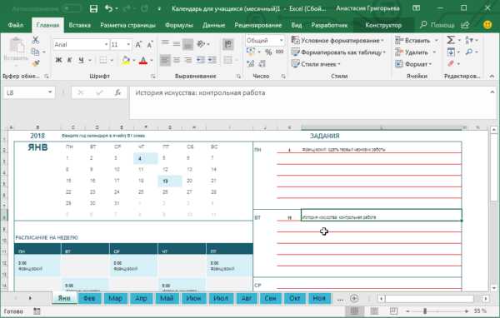Click the Cut scissors icon
500x318 pixels.
[x=35, y=40]
